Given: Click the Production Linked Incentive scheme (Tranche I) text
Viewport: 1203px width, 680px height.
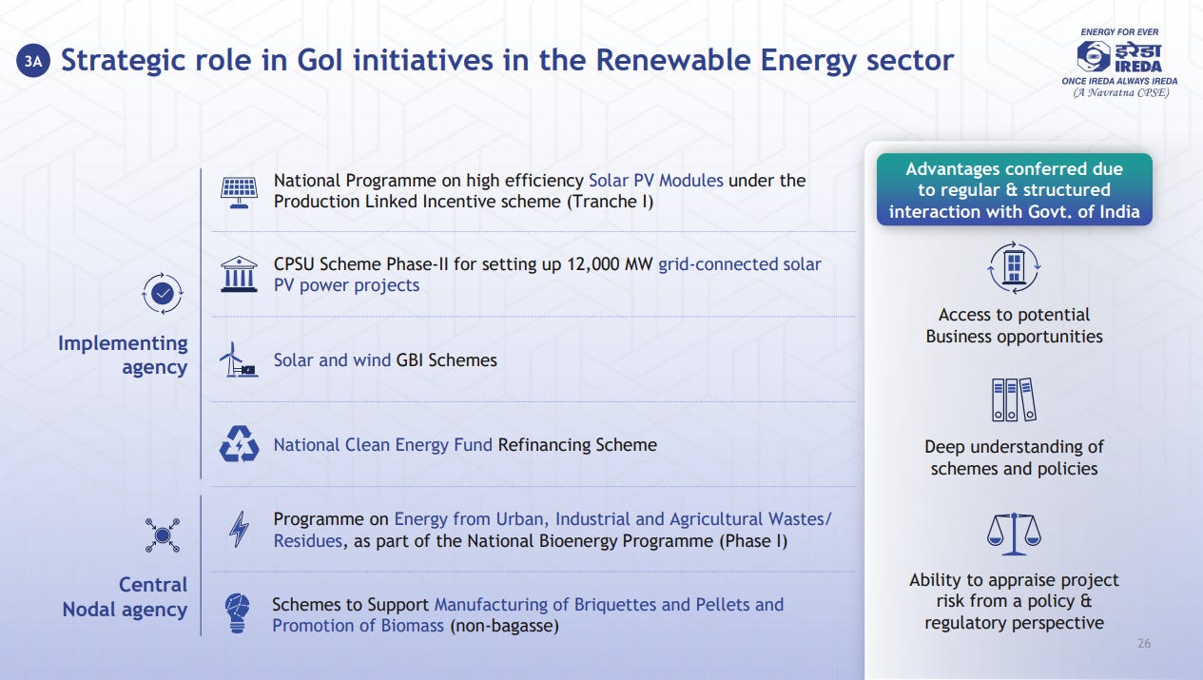Looking at the screenshot, I should pyautogui.click(x=463, y=202).
